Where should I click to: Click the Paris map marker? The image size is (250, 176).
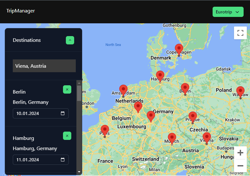(105, 131)
